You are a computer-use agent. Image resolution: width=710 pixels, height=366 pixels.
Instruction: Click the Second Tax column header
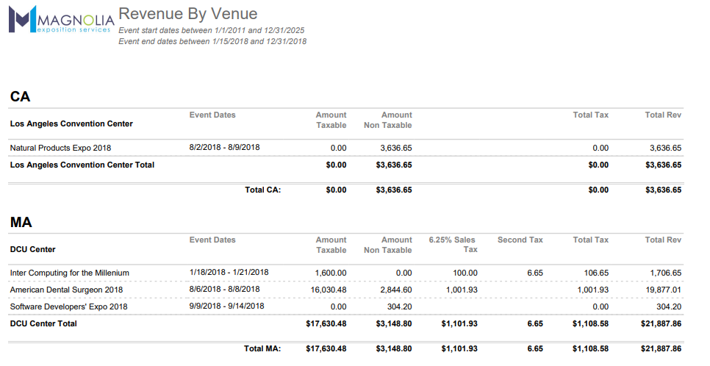520,240
